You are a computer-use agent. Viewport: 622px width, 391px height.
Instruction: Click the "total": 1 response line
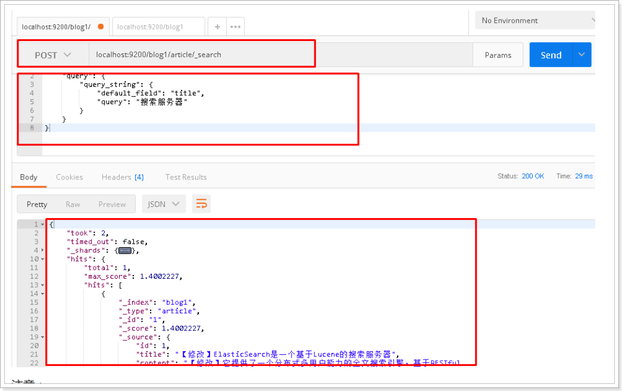(x=107, y=268)
